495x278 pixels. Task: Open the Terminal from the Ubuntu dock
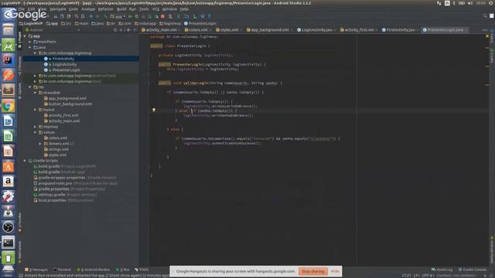(9, 242)
